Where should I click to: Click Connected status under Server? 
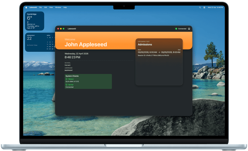(x=69, y=87)
